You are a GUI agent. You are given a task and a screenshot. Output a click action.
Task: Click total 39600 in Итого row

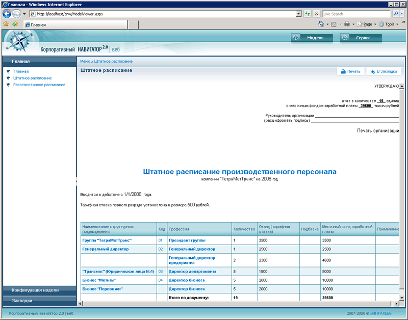click(x=327, y=298)
